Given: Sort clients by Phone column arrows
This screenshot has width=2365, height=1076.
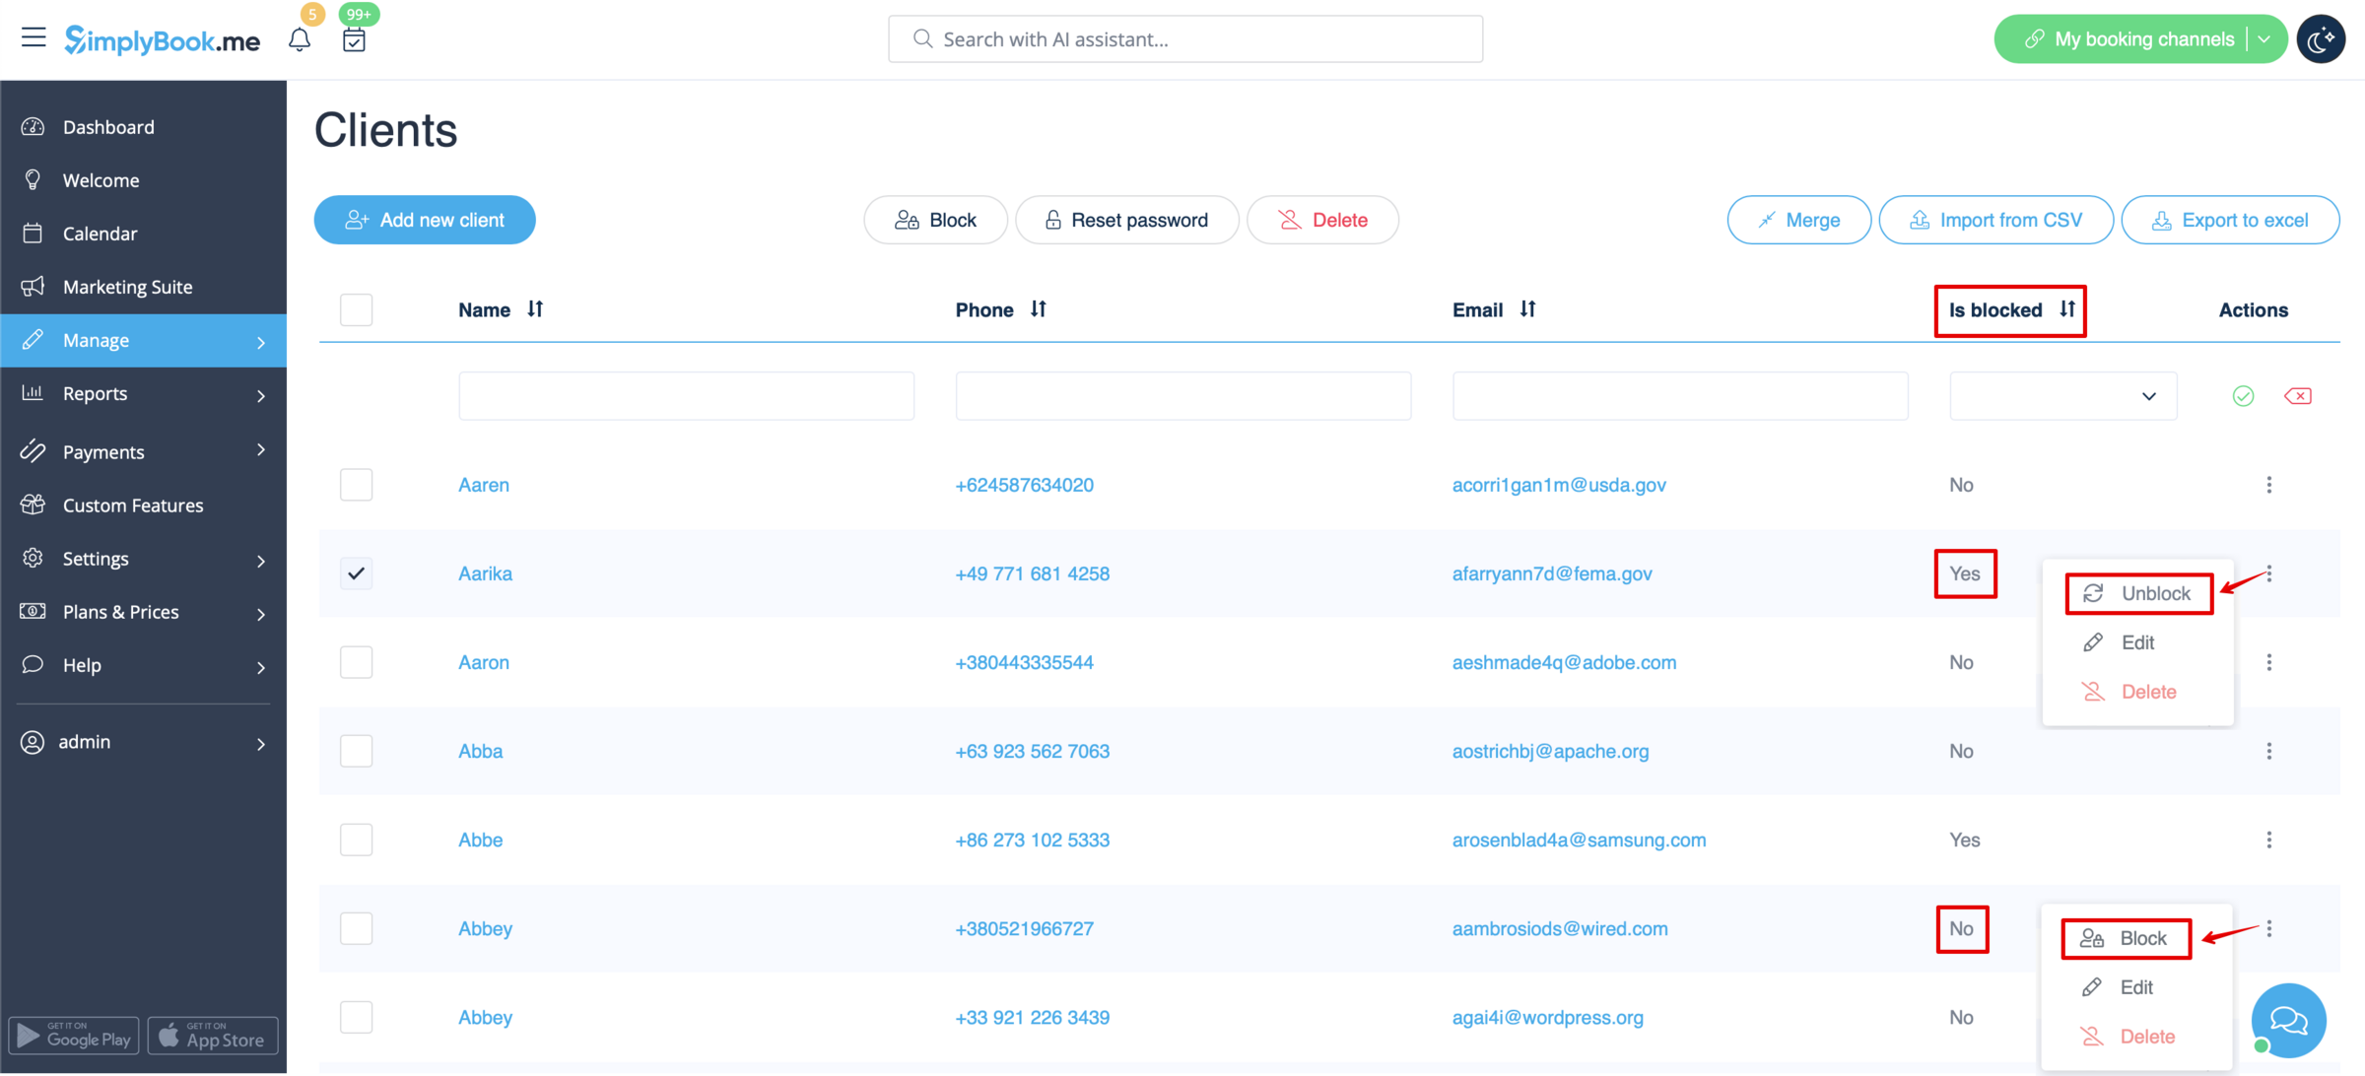Looking at the screenshot, I should (1039, 309).
